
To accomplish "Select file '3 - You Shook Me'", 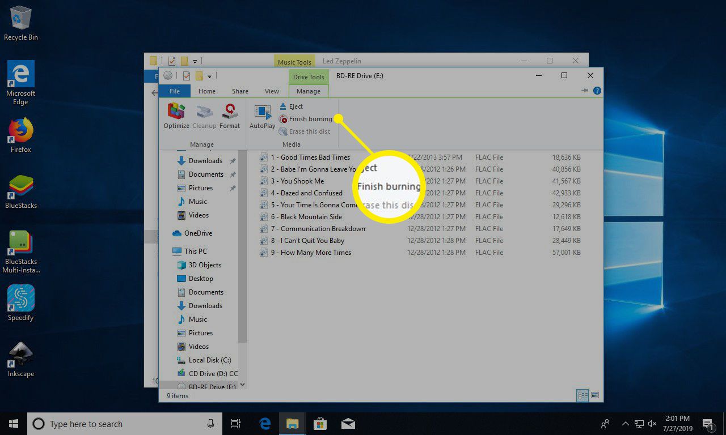I will (x=297, y=181).
